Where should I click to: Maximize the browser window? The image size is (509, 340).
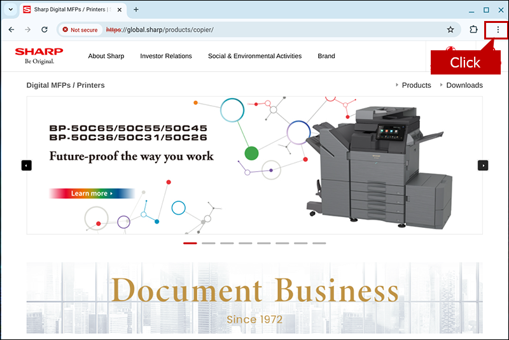pyautogui.click(x=486, y=10)
